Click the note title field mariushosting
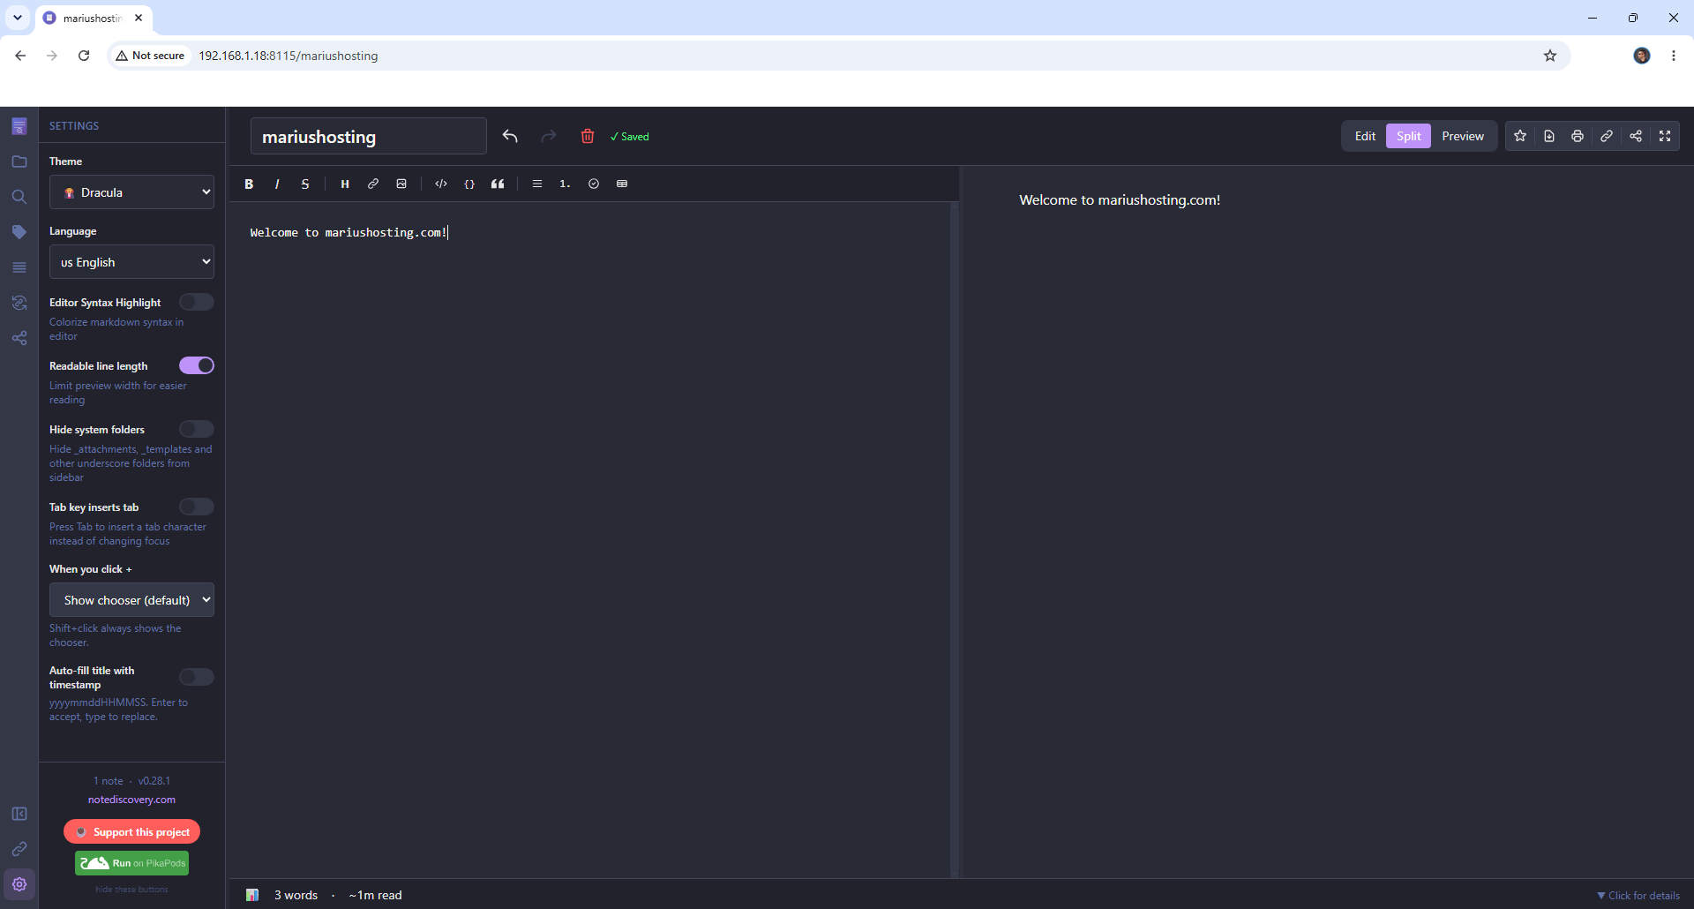The width and height of the screenshot is (1694, 909). point(368,137)
